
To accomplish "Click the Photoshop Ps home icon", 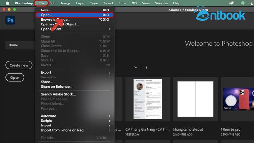I will coord(10,20).
